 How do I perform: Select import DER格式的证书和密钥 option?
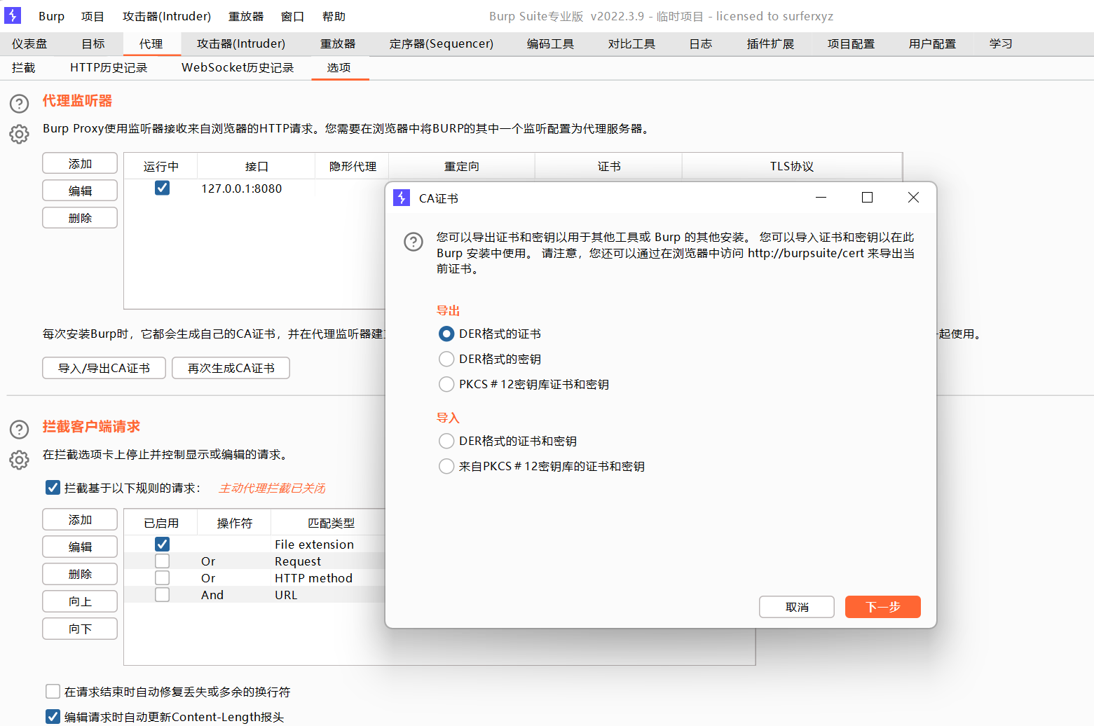(x=446, y=441)
